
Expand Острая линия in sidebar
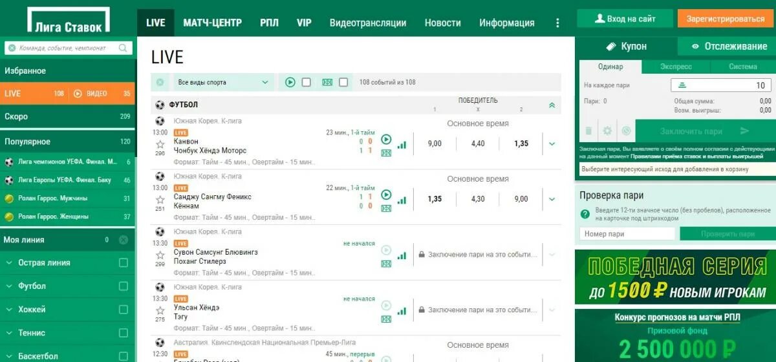9,263
